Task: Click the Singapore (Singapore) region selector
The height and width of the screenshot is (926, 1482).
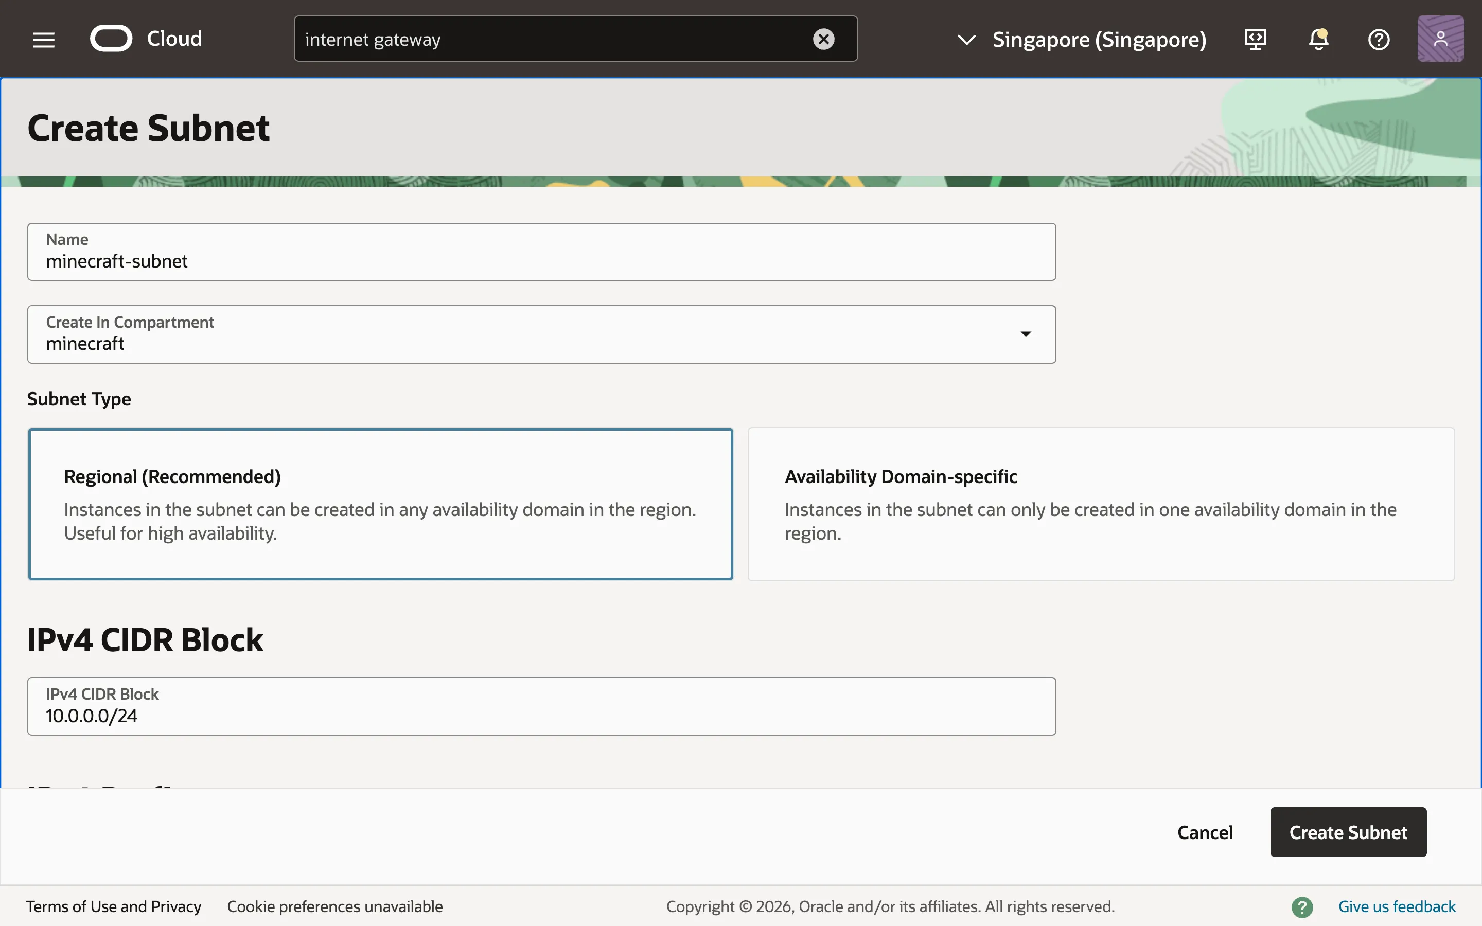Action: click(1099, 39)
